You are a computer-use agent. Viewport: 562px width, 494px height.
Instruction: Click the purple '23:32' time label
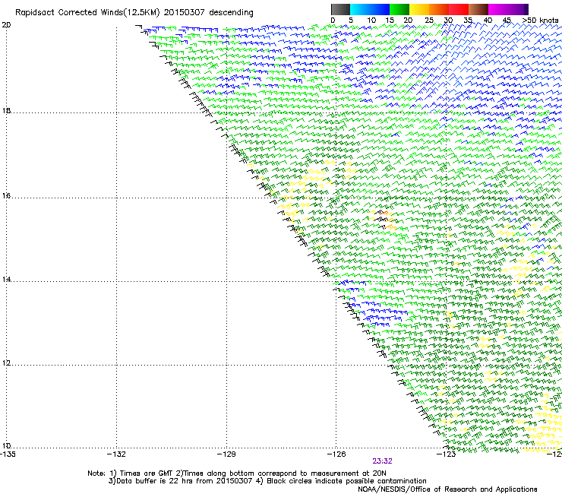382,461
